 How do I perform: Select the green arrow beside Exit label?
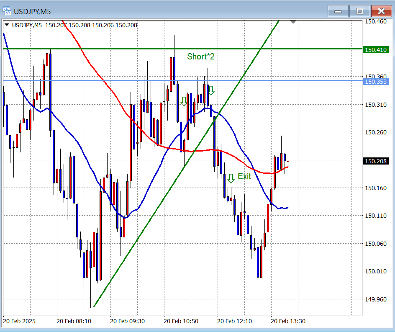pyautogui.click(x=231, y=178)
